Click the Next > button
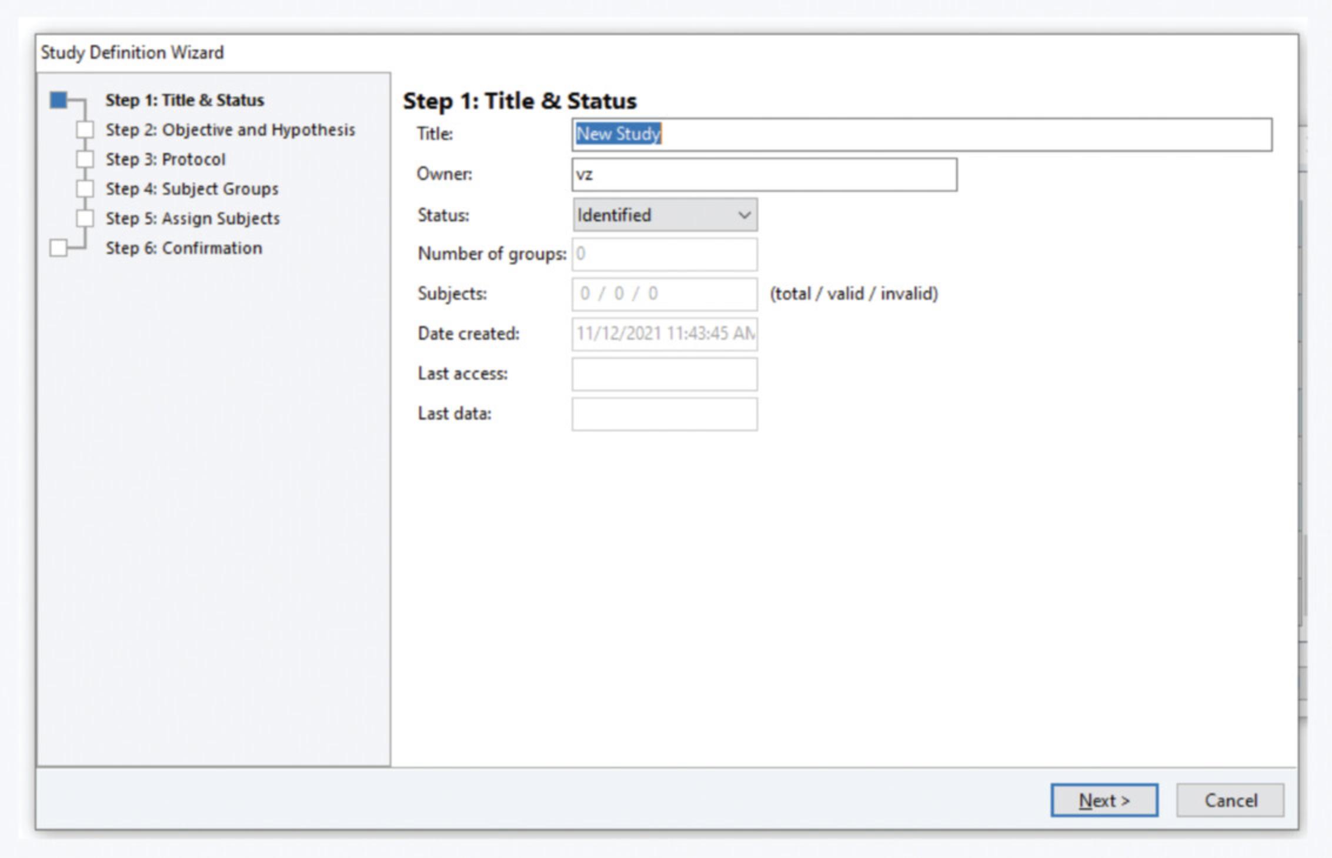 [1104, 800]
